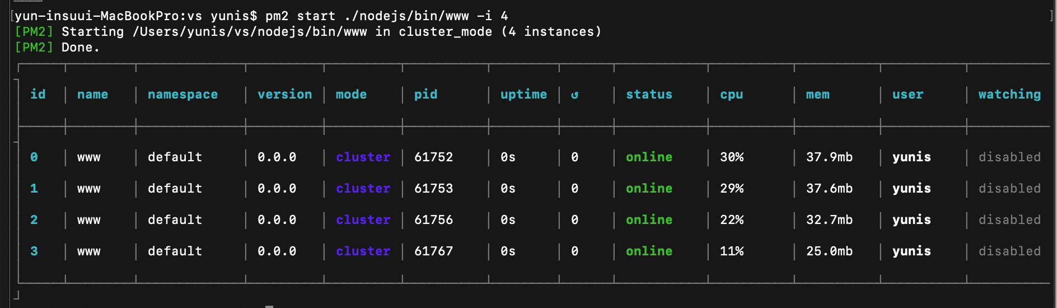Image resolution: width=1057 pixels, height=308 pixels.
Task: Click the 'version' column header
Action: pyautogui.click(x=285, y=94)
